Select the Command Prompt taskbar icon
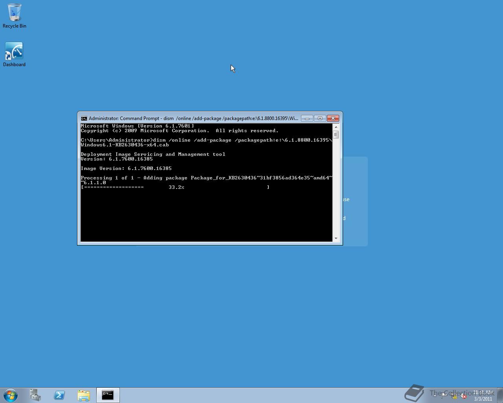The width and height of the screenshot is (503, 403). pyautogui.click(x=108, y=395)
